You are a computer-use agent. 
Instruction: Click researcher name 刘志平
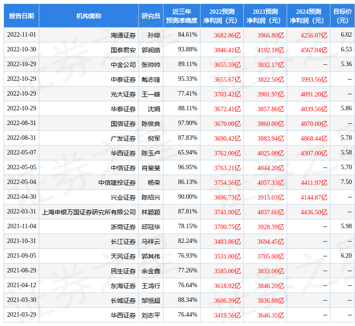pyautogui.click(x=151, y=315)
